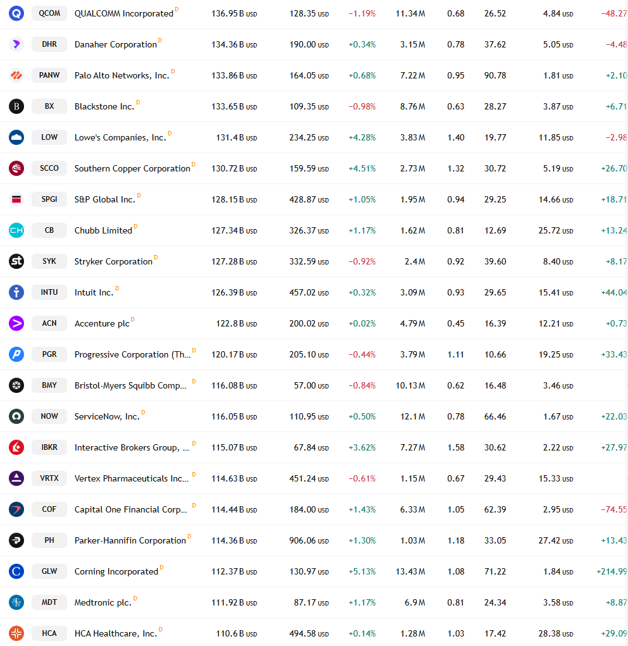The height and width of the screenshot is (646, 628).
Task: Select the ACN ticker badge
Action: click(49, 323)
